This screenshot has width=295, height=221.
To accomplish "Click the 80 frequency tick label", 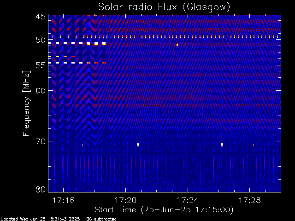I will tap(41, 189).
